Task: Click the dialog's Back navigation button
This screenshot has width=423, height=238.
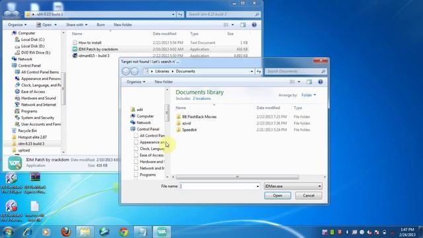Action: point(126,71)
